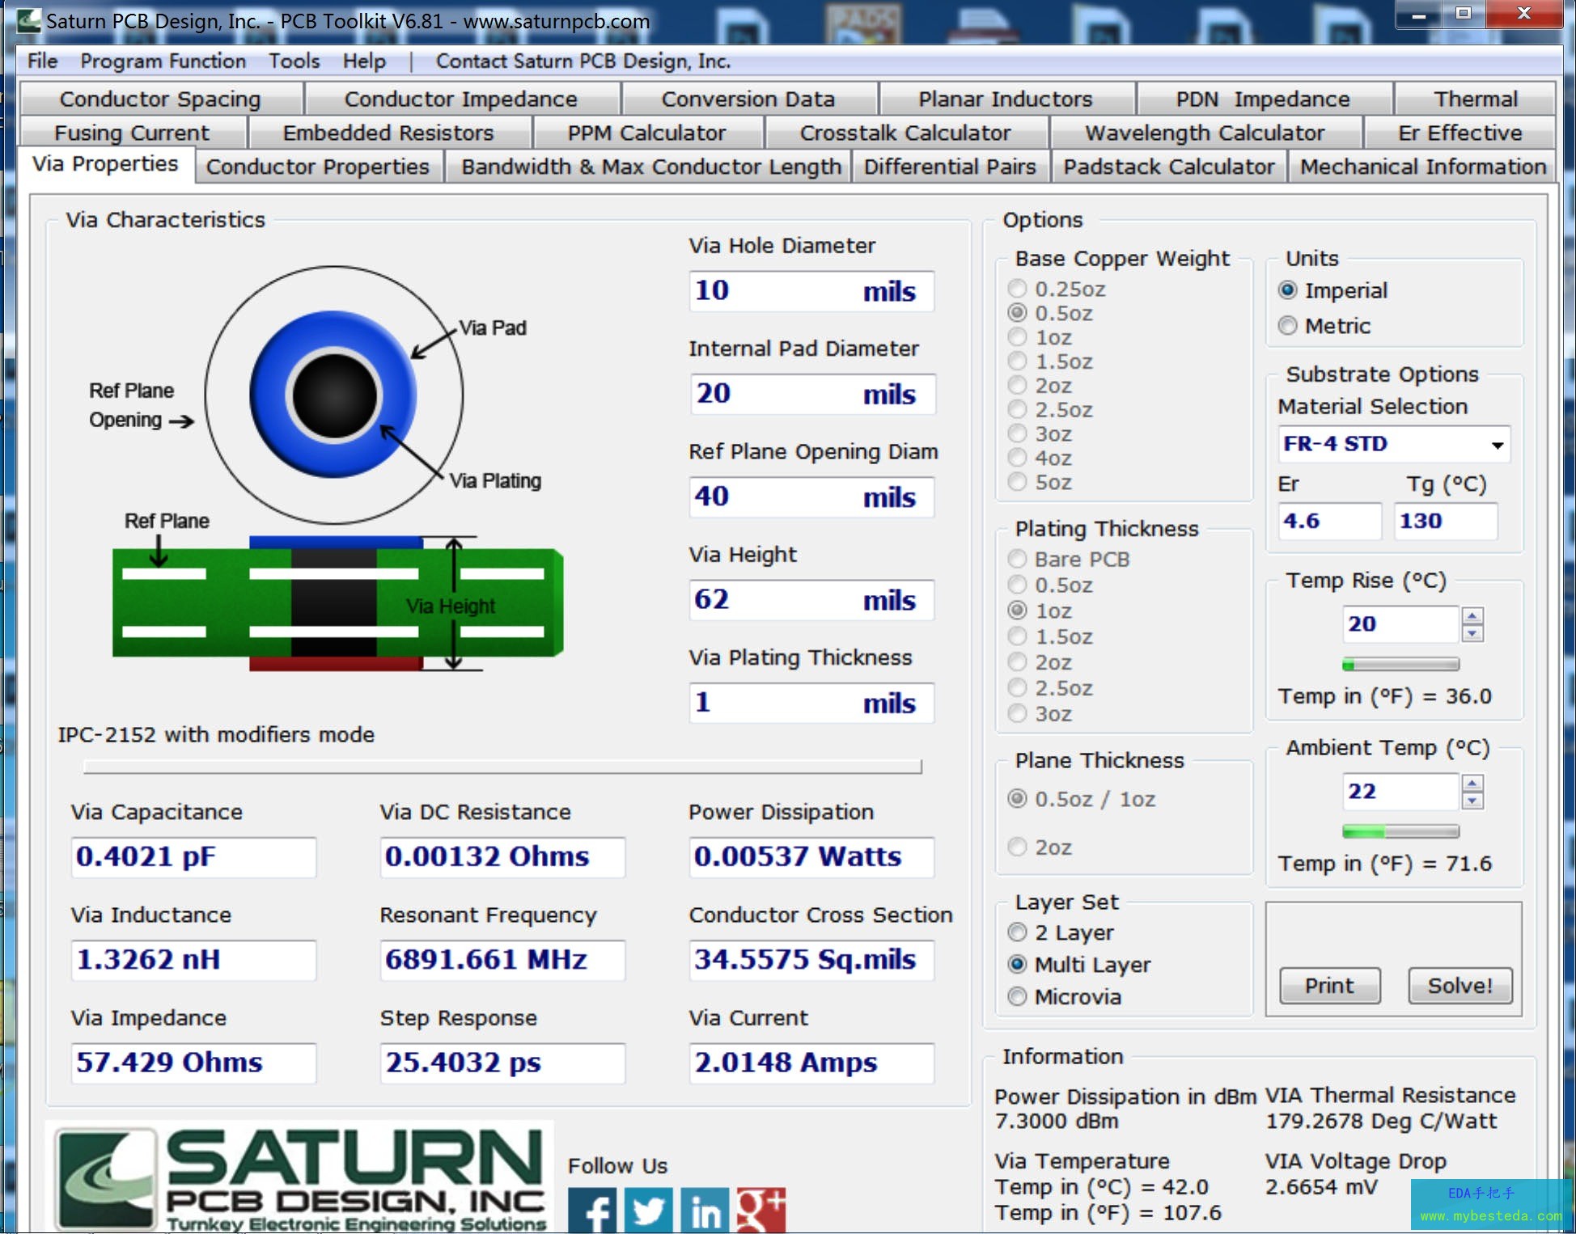
Task: Click the Twitter follow icon
Action: [648, 1211]
